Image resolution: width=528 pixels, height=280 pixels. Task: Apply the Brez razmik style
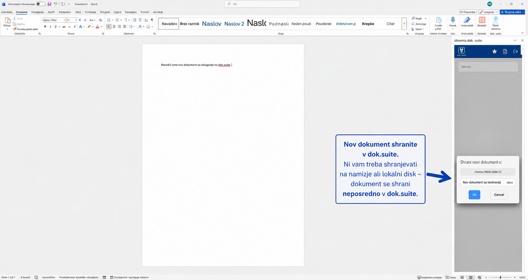click(189, 24)
